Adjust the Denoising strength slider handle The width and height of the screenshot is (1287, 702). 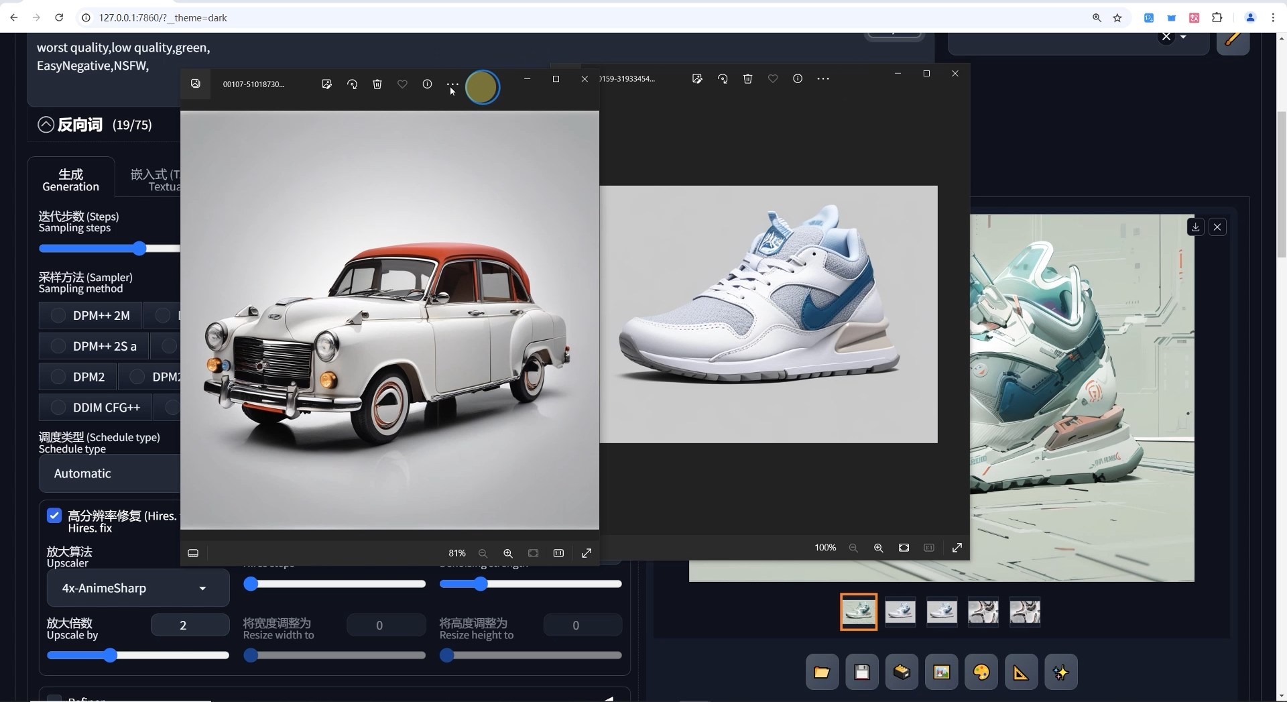pyautogui.click(x=480, y=584)
